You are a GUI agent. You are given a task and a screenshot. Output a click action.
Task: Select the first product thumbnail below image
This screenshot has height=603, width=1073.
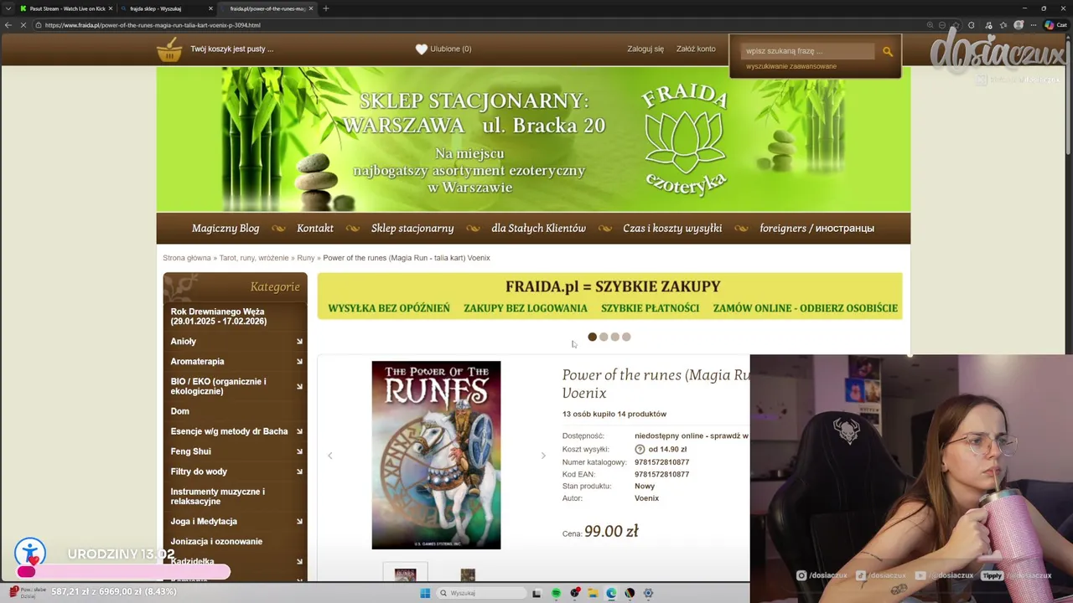[x=406, y=573]
